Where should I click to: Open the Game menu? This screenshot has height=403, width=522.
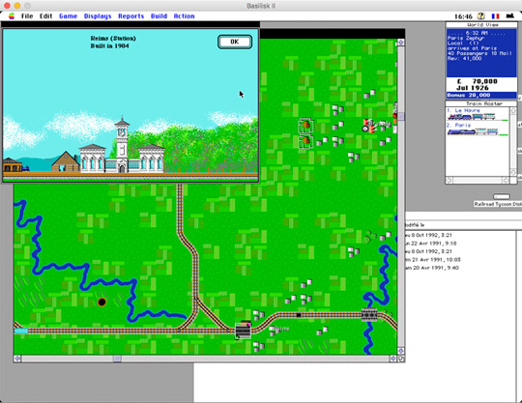(69, 16)
